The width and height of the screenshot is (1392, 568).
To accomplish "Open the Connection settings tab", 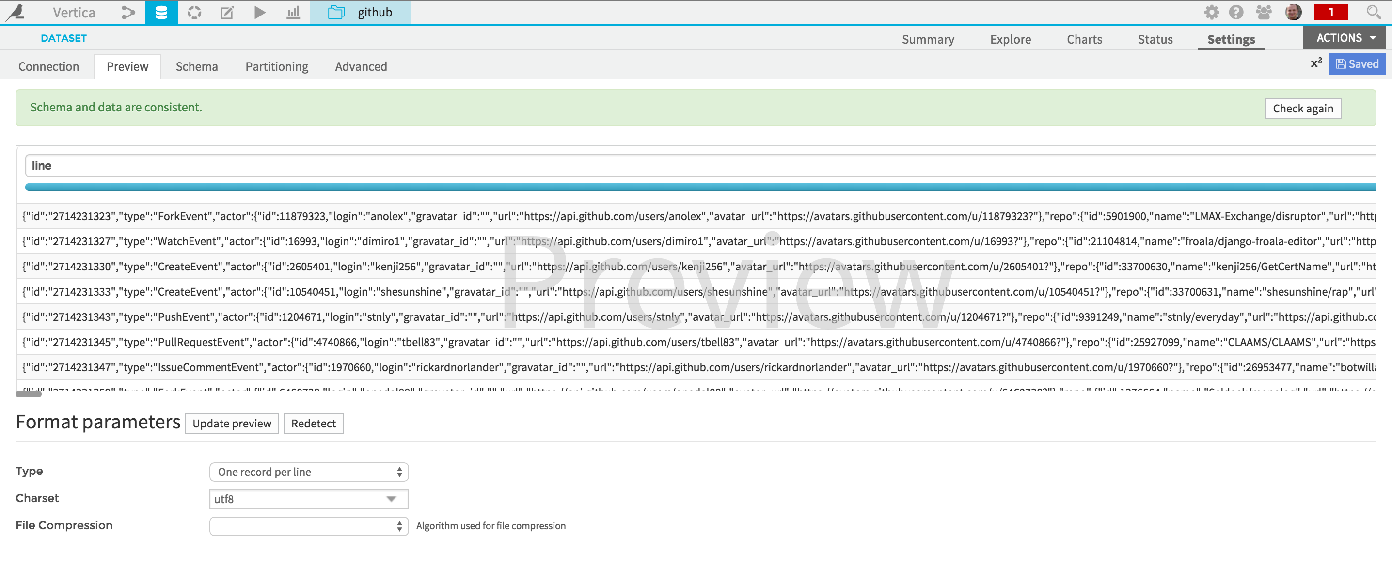I will coord(48,66).
